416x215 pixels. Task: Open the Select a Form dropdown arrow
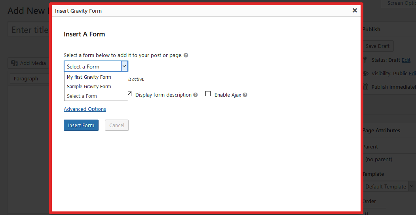click(124, 66)
